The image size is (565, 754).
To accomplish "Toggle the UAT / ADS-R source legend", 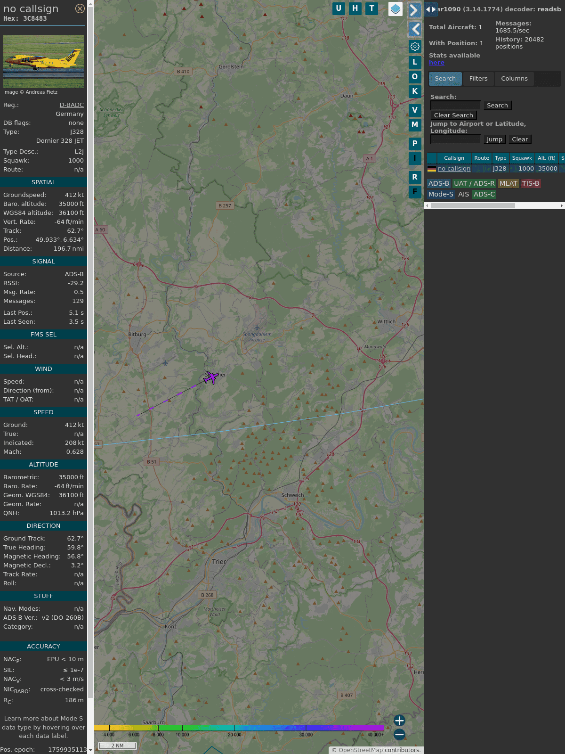I will click(474, 184).
